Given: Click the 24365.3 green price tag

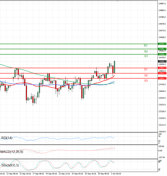Looking at the screenshot, I should pos(162,44).
